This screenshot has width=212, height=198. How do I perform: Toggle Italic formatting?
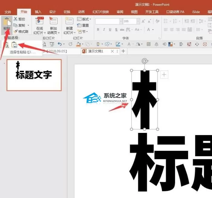click(x=104, y=29)
